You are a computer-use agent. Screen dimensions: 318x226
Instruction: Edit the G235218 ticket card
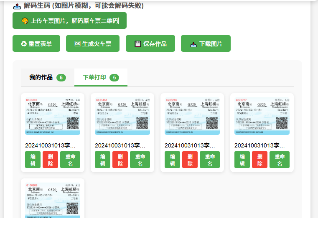pos(173,160)
